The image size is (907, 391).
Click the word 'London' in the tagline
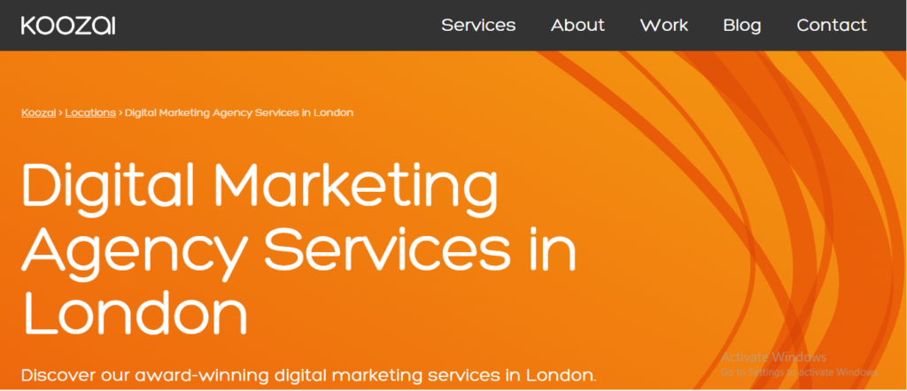pyautogui.click(x=561, y=375)
